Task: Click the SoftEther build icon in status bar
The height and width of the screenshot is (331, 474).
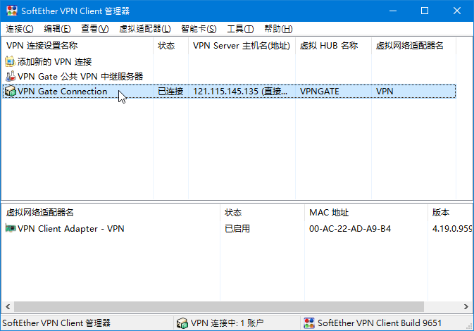Action: (x=308, y=323)
